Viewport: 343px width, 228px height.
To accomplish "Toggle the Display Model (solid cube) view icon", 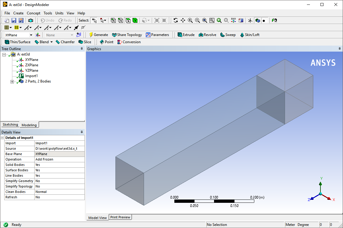I will [x=258, y=20].
